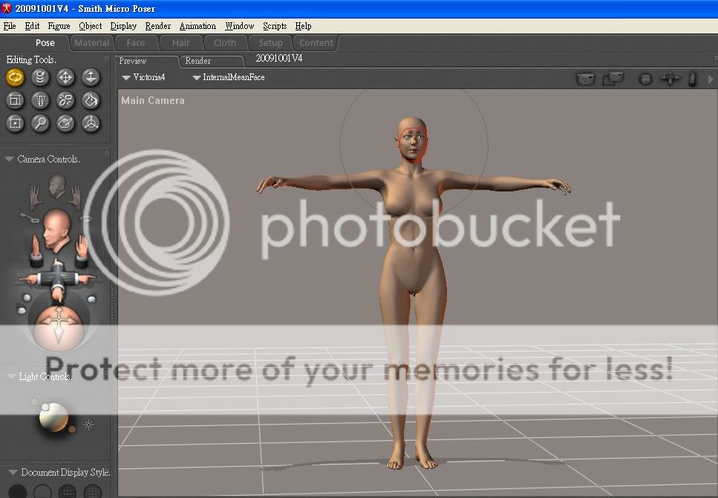
Task: Switch to the Material room tab
Action: pyautogui.click(x=91, y=43)
